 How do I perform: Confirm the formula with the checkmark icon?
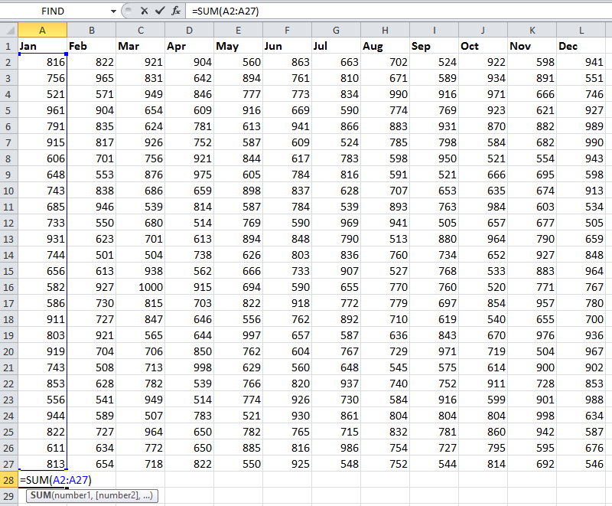(x=161, y=11)
